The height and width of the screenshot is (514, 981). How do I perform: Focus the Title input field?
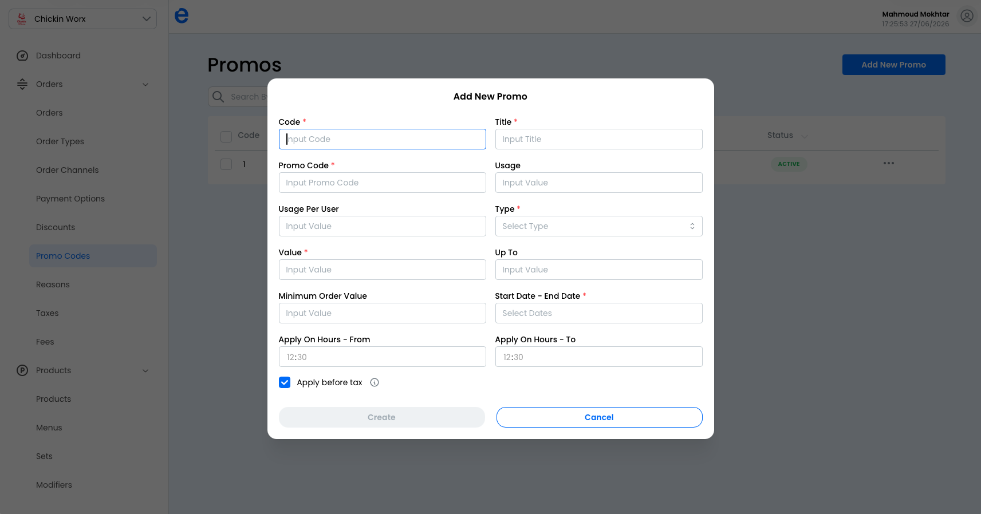(598, 139)
